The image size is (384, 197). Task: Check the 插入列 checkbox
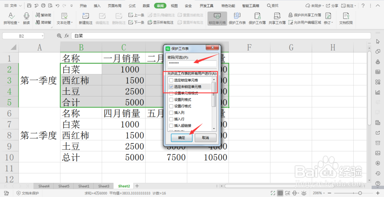click(x=171, y=113)
